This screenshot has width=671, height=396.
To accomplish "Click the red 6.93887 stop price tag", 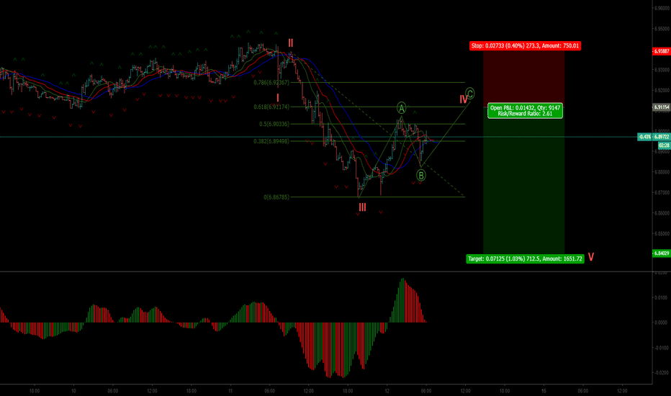I will tap(661, 51).
